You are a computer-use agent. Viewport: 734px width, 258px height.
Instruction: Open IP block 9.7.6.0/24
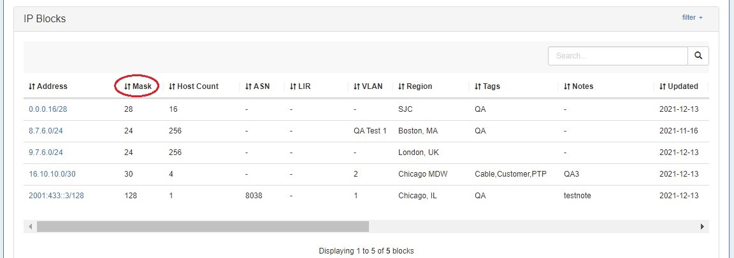tap(46, 153)
